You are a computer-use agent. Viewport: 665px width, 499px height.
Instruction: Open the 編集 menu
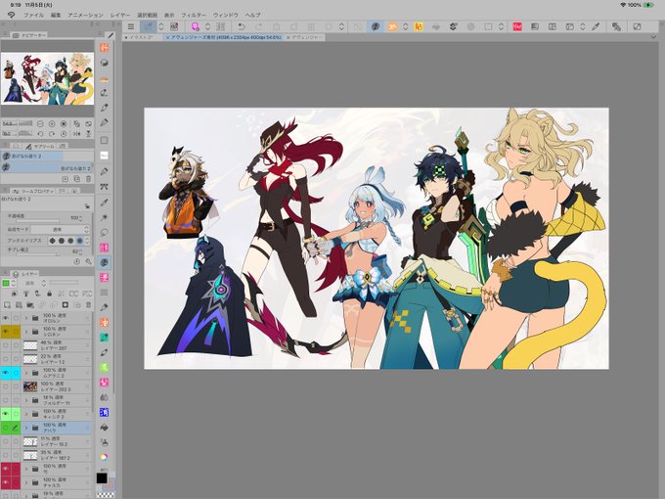pos(56,15)
